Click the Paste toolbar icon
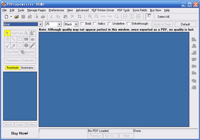 click(66, 17)
